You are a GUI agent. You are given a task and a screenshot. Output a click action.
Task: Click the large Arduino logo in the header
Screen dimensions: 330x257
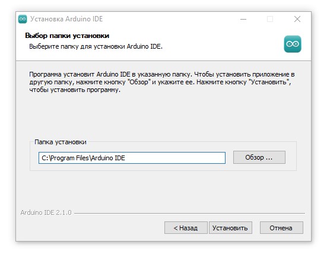pos(293,44)
